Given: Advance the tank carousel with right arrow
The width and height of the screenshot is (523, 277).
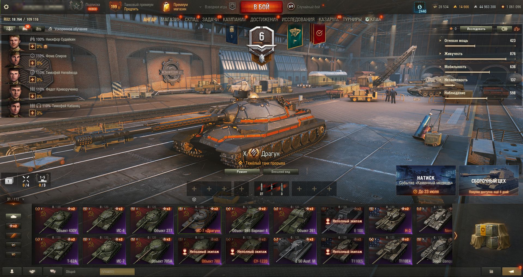Looking at the screenshot, I should coord(455,235).
